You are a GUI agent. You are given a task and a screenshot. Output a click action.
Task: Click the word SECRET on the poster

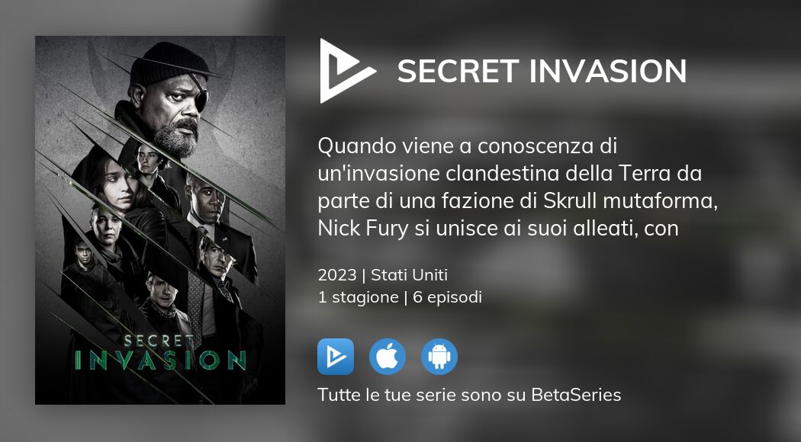[x=159, y=341]
